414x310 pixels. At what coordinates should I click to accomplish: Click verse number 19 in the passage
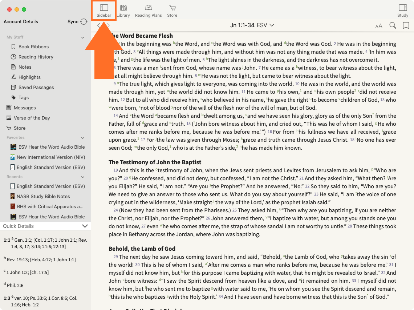click(115, 170)
